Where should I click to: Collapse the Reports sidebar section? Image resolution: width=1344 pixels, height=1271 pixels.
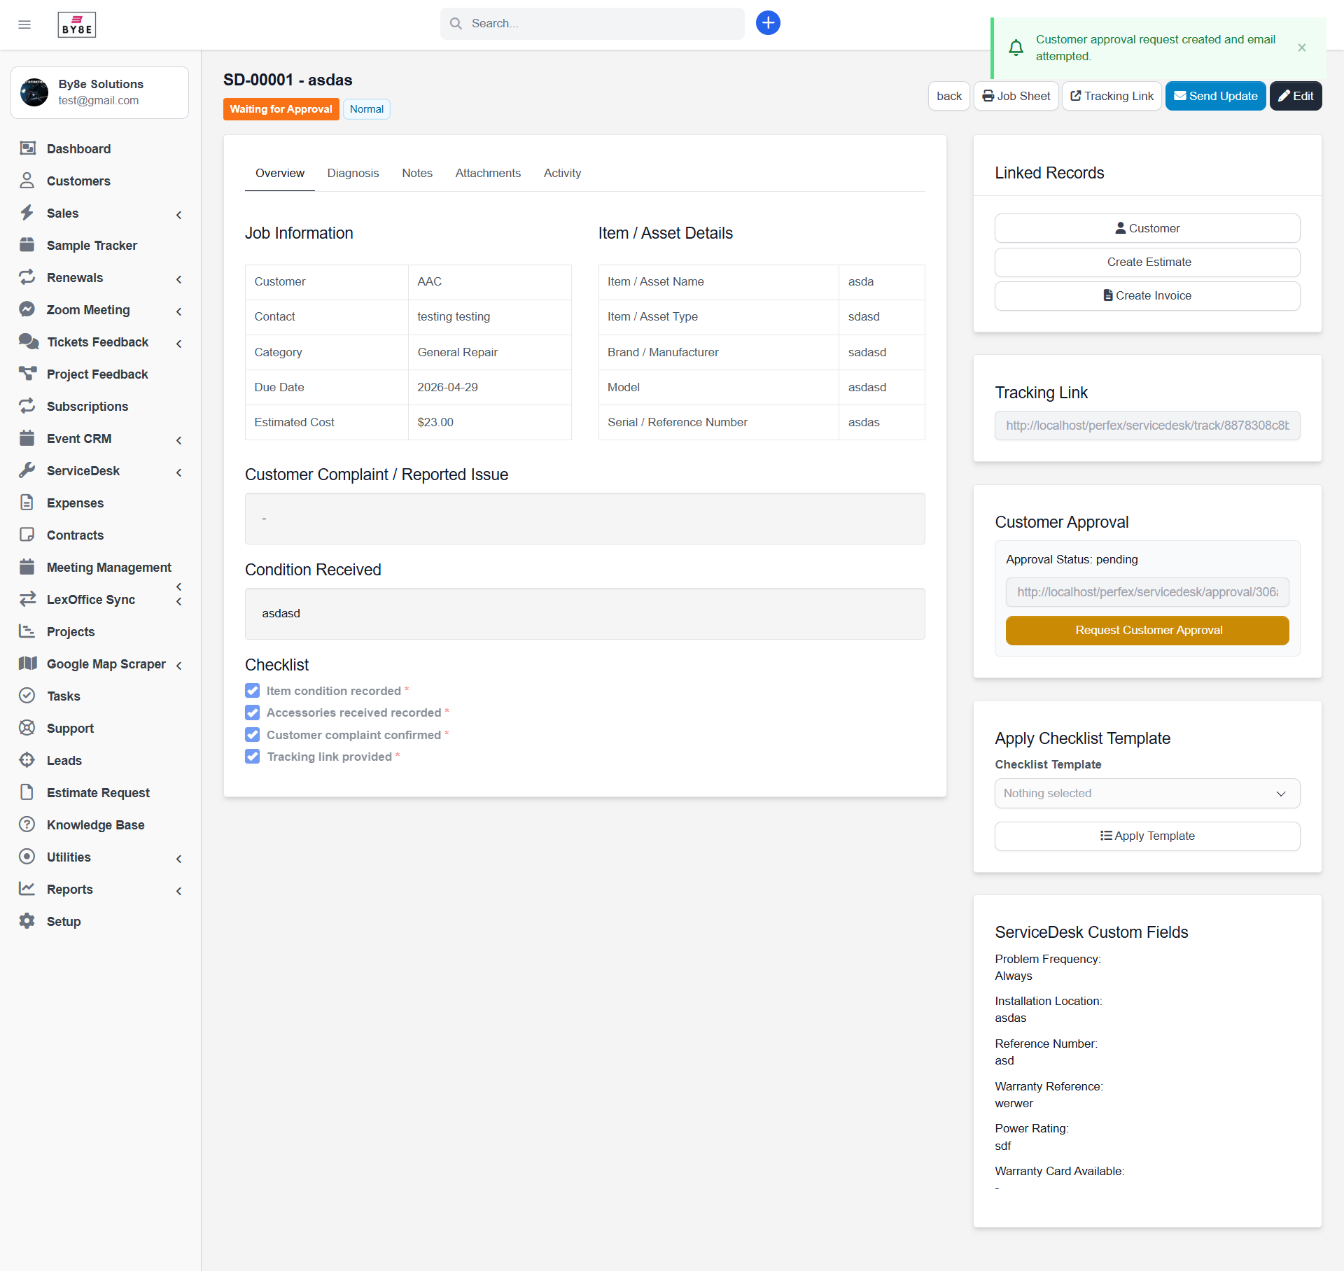[x=179, y=891]
